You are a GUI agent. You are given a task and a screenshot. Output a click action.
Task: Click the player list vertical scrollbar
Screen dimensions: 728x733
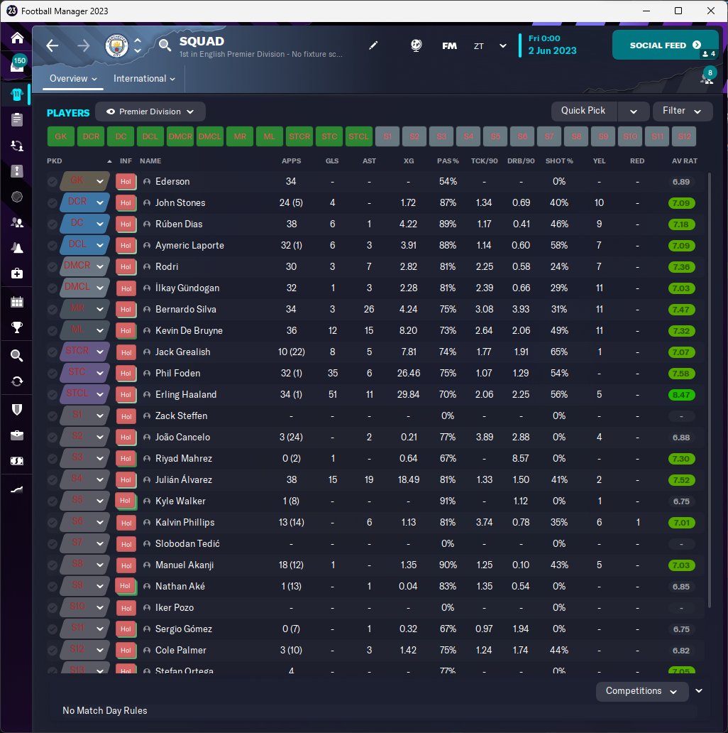tap(710, 391)
